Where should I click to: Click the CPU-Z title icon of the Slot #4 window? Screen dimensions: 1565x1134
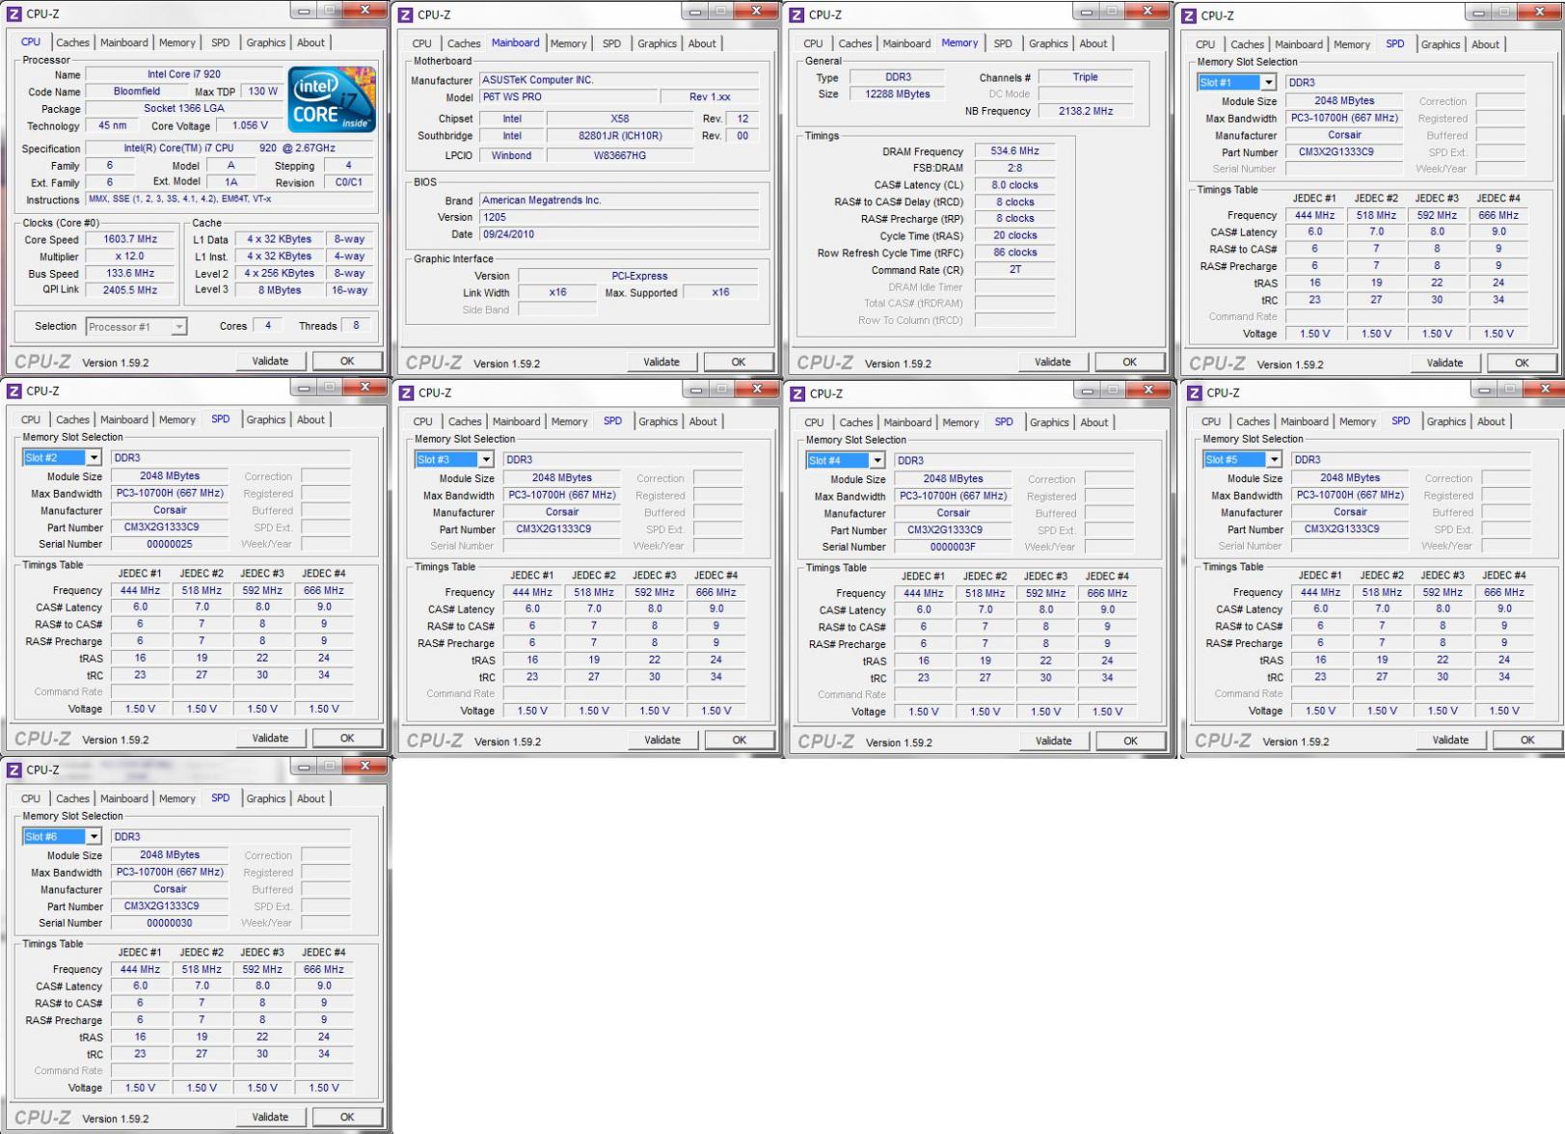coord(797,393)
